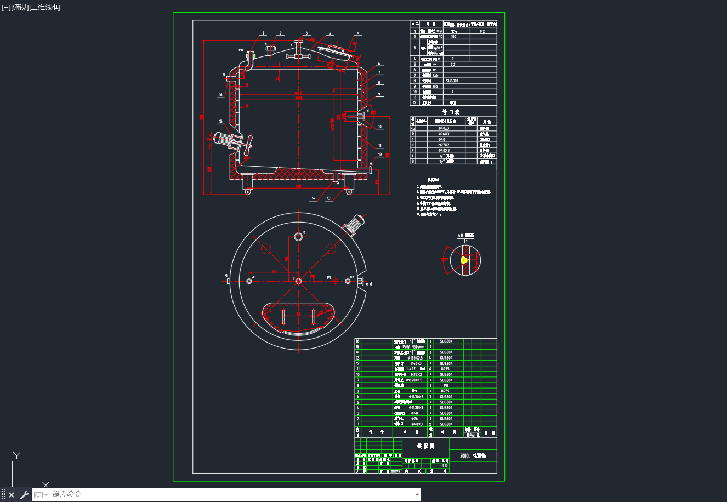Select the 2000L drawing name text

465,456
